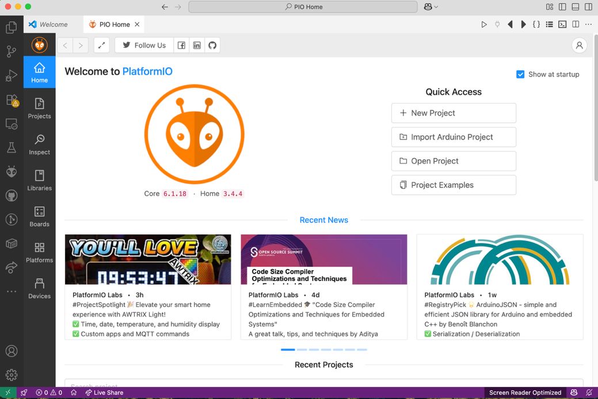Open Source Control view

12,51
